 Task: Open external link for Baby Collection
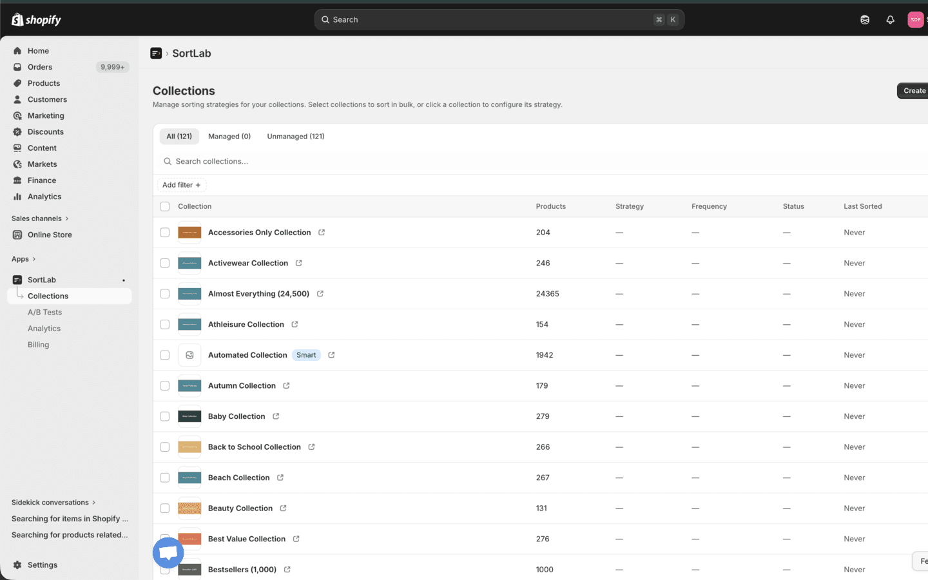click(x=276, y=416)
